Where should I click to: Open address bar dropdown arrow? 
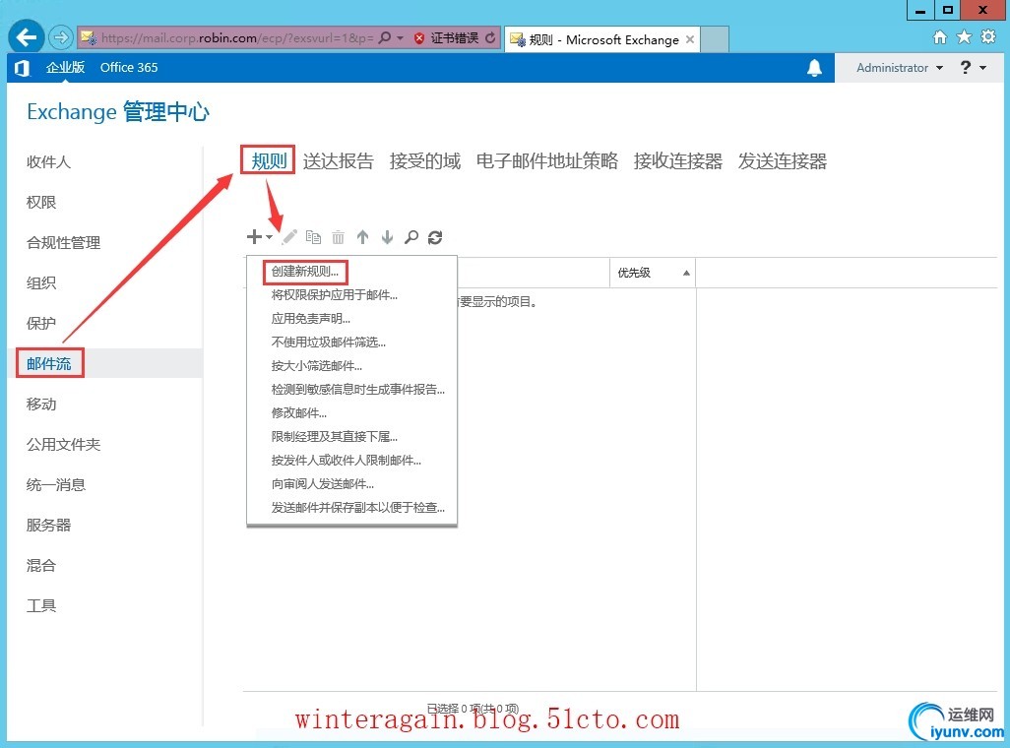[400, 38]
